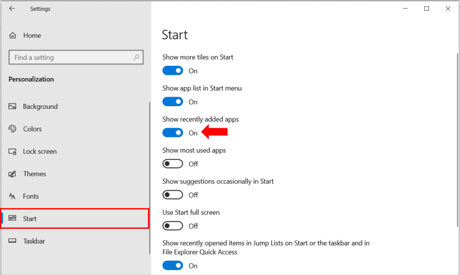Screen dimensions: 460x275
Task: Click the Lock screen monitor icon
Action: click(13, 151)
